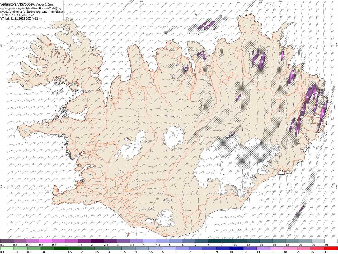
Task: Pick the bright pink 0.5 swatch in upper scale
Action: [x=46, y=241]
